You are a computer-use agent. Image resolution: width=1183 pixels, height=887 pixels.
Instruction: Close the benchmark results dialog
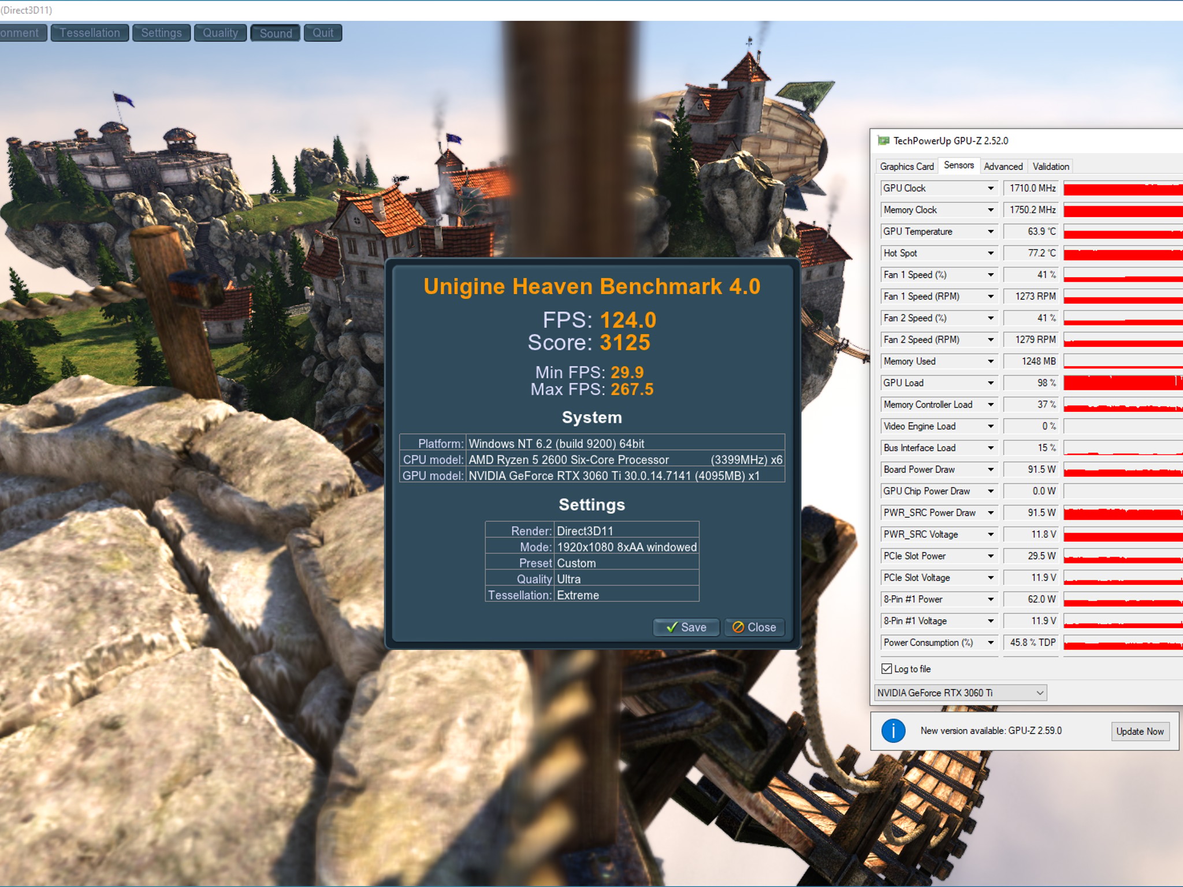(754, 627)
